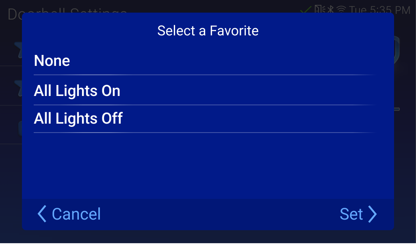The image size is (416, 244).
Task: Select the "None" favorite option
Action: [52, 61]
